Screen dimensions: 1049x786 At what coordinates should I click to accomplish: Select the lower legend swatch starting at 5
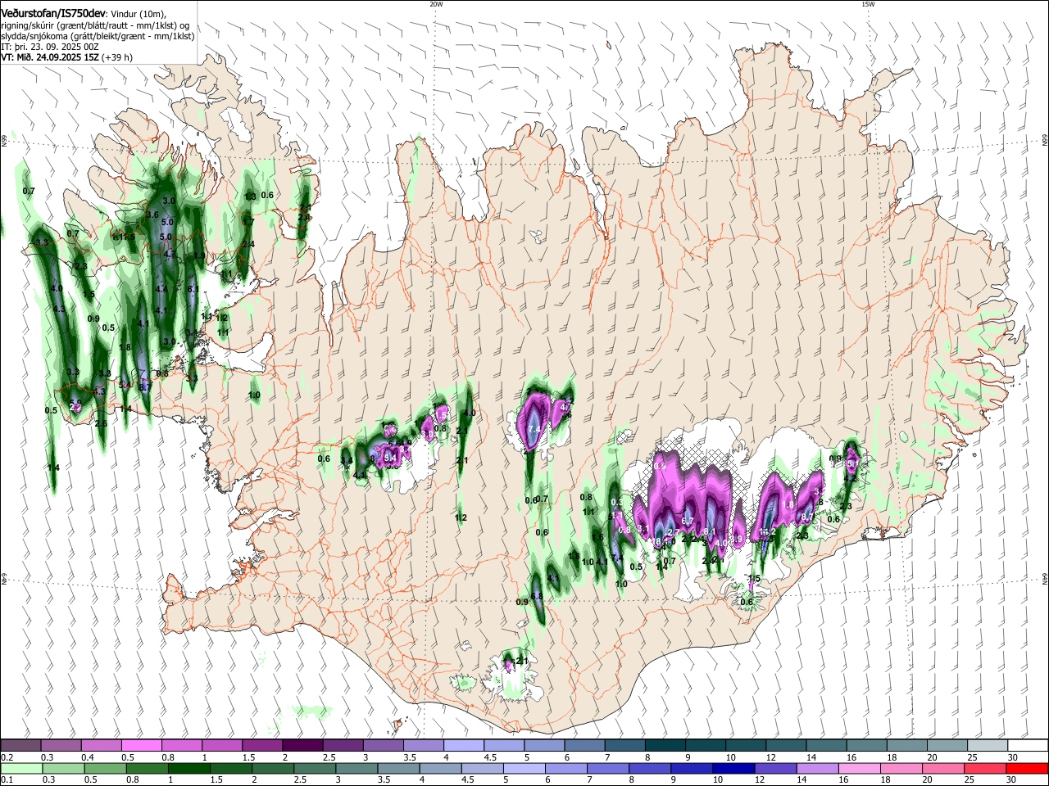pos(524,768)
